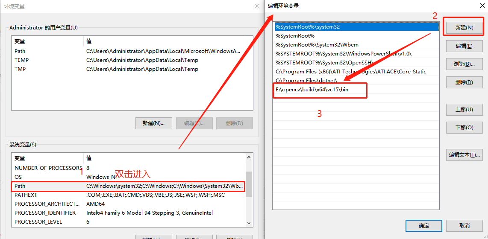Click the system variables scrollbar up arrow

pyautogui.click(x=249, y=157)
